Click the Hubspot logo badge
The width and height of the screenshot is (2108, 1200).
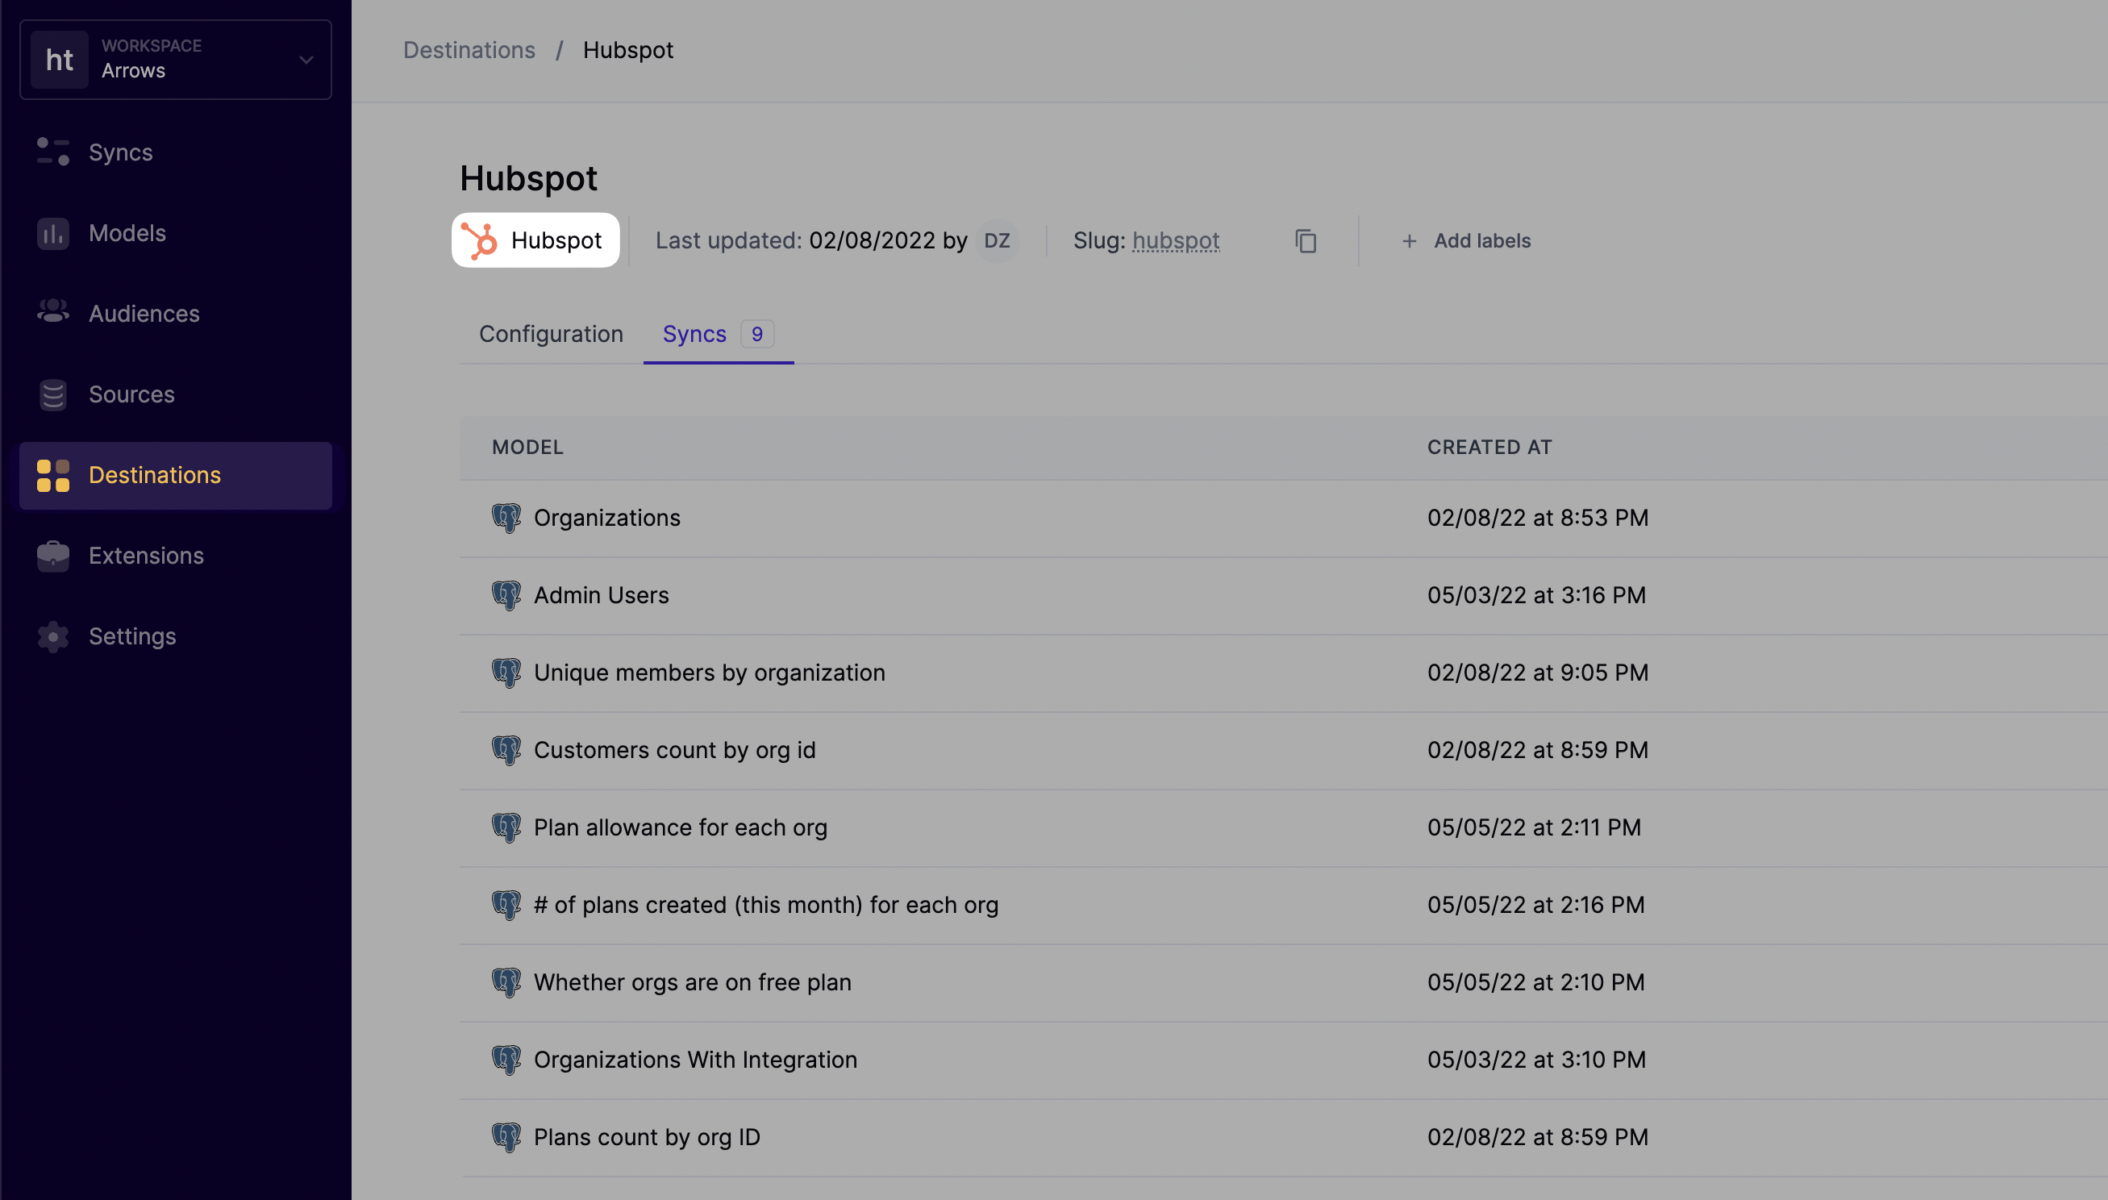[x=535, y=240]
